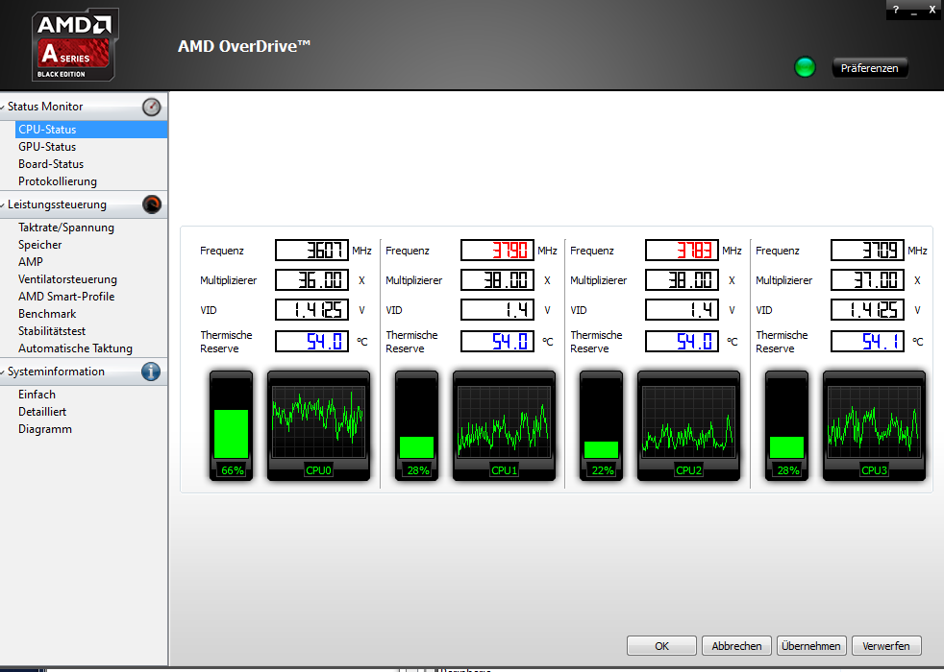Click the 3709 MHz frequency readout
Screen dimensions: 944x672
coord(867,250)
